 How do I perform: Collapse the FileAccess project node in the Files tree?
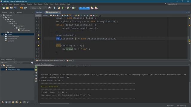(1, 15)
